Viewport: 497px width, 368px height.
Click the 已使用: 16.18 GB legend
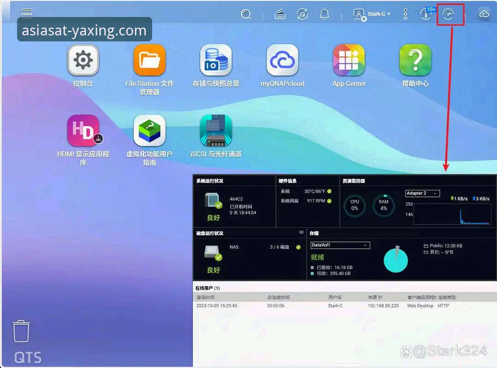coord(331,267)
